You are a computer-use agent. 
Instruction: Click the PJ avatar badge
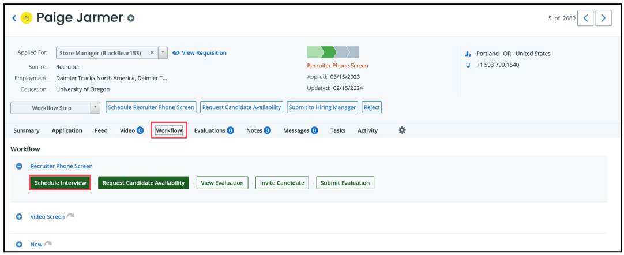(x=26, y=18)
